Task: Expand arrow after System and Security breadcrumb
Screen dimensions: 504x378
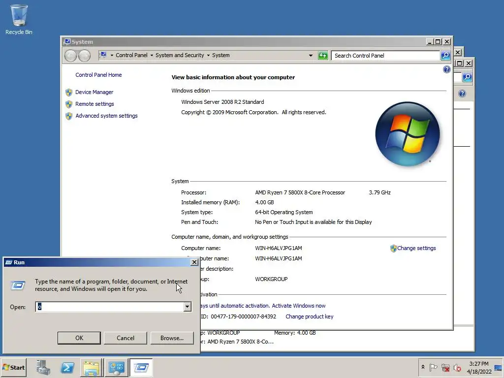Action: pos(208,55)
